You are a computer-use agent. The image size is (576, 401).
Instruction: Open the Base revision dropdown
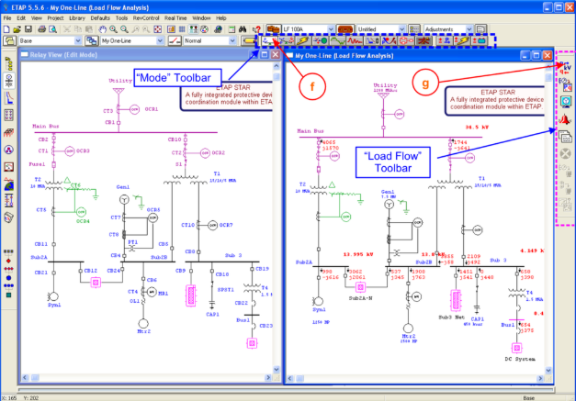[78, 40]
